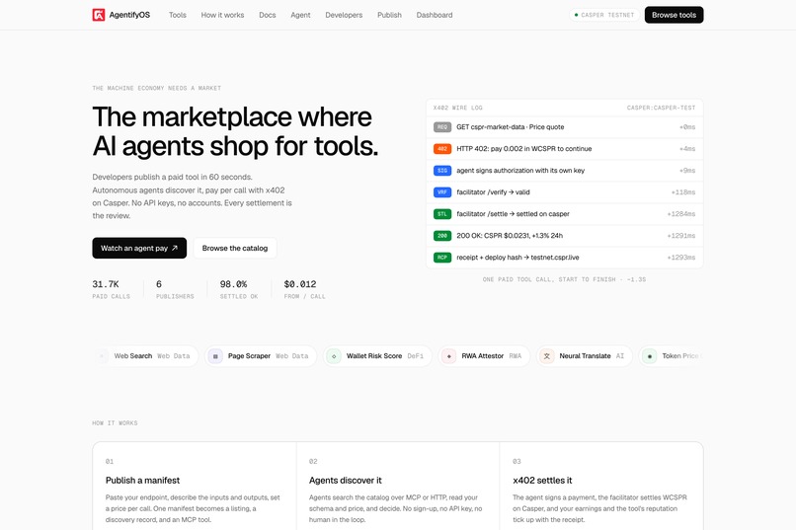
Task: Click the Watch an agent pay button
Action: pos(139,248)
